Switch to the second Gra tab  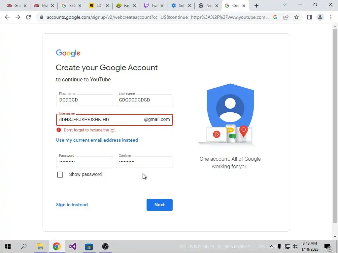tap(41, 6)
